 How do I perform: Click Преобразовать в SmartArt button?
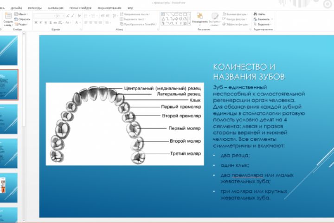(x=138, y=24)
